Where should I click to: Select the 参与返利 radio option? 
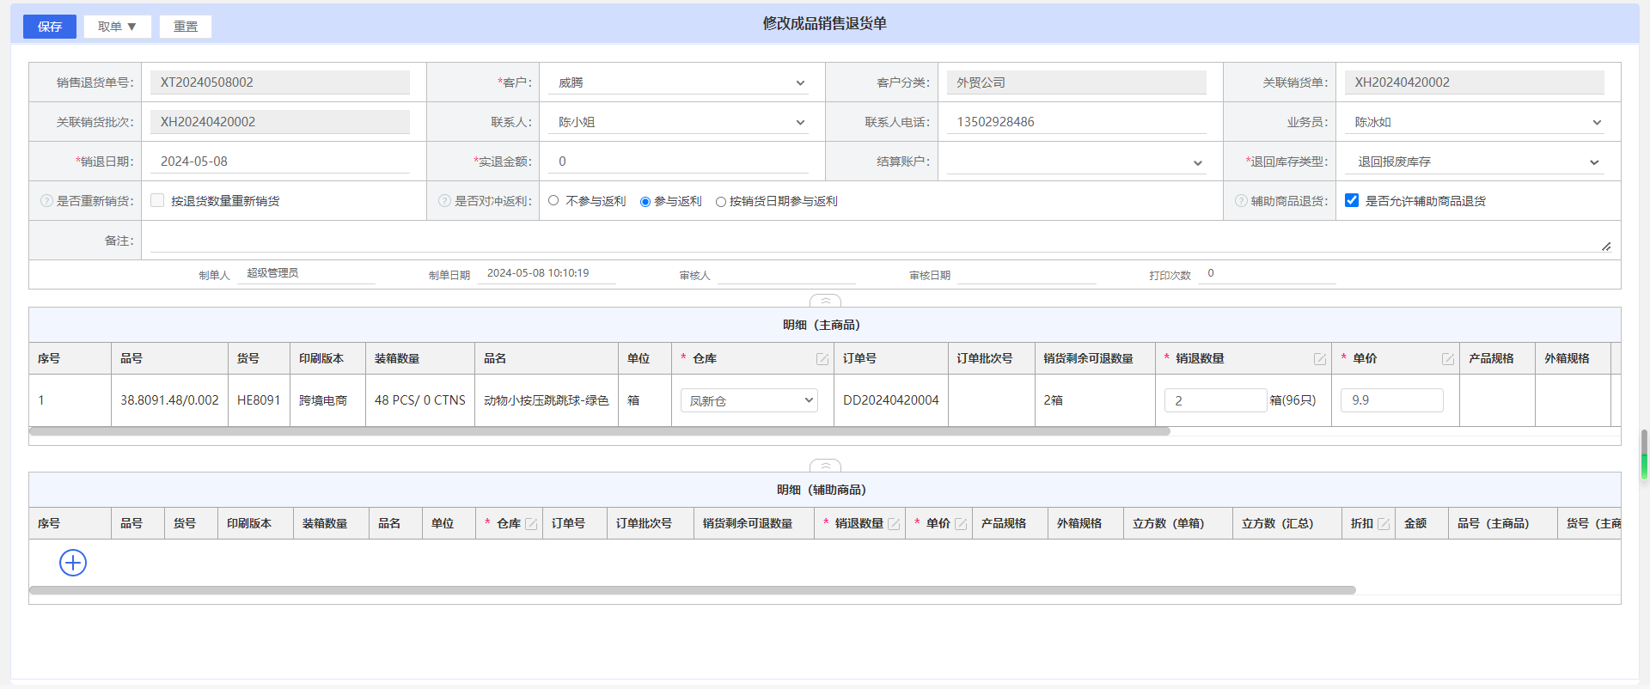[x=645, y=201]
